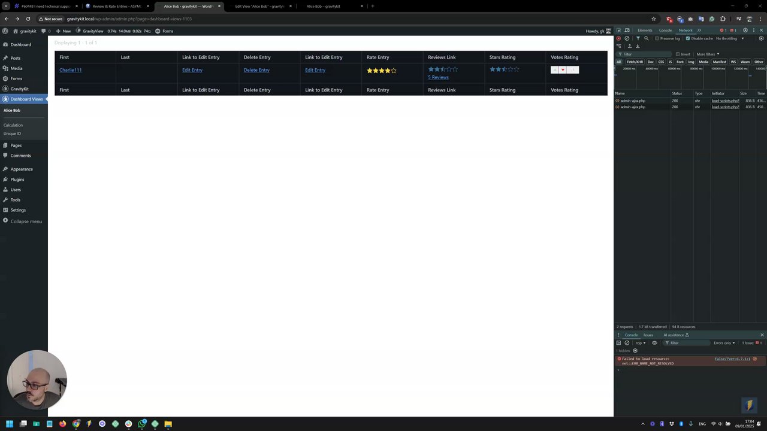Switch to Console DevTools tab
Image resolution: width=767 pixels, height=431 pixels.
(x=665, y=30)
